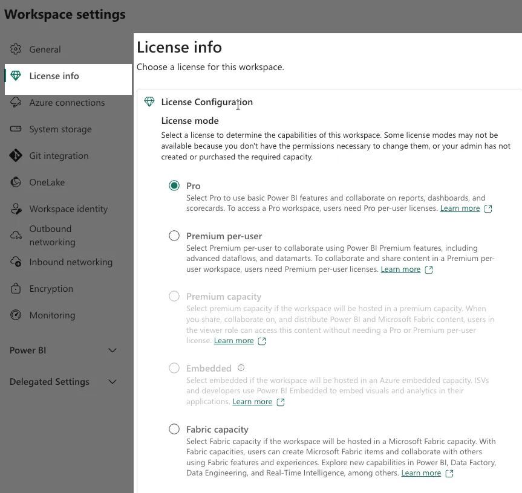Click the Pro option label text
The image size is (522, 493).
(x=194, y=186)
